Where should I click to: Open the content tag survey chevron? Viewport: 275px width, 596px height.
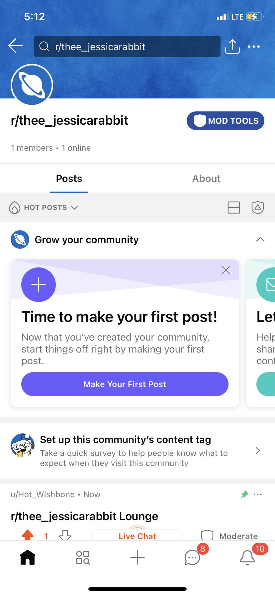point(258,451)
